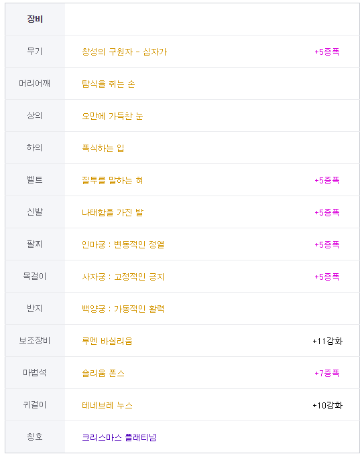Open the 오만에 가득찬 눈 top item
The height and width of the screenshot is (458, 364).
(112, 116)
